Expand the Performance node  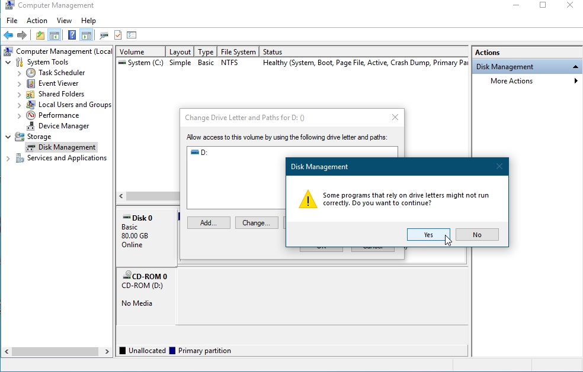click(20, 116)
